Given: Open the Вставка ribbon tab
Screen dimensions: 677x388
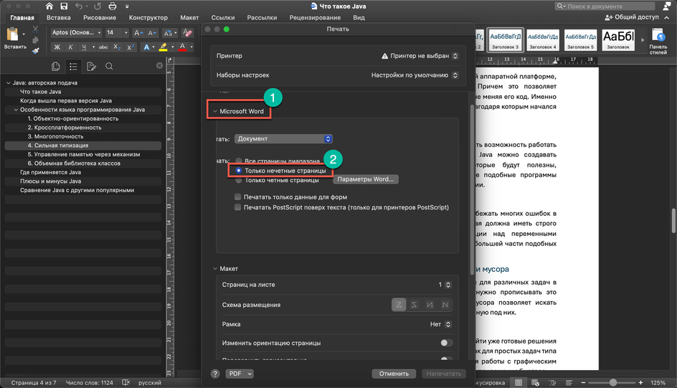Looking at the screenshot, I should pyautogui.click(x=58, y=18).
